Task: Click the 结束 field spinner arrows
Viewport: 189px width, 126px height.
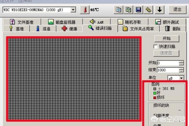Action: coord(181,70)
